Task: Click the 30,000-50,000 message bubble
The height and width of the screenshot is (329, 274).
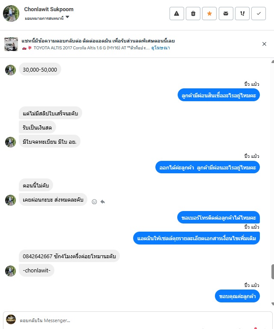Action: click(40, 69)
